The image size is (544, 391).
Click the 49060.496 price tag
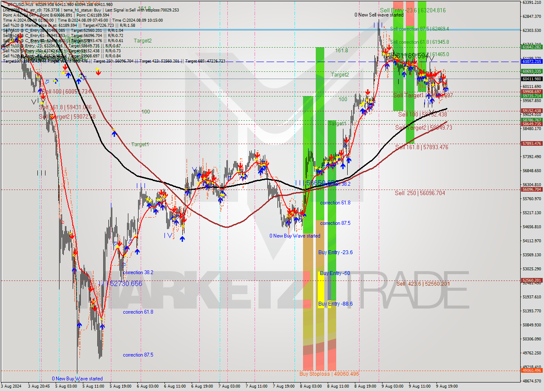click(532, 371)
